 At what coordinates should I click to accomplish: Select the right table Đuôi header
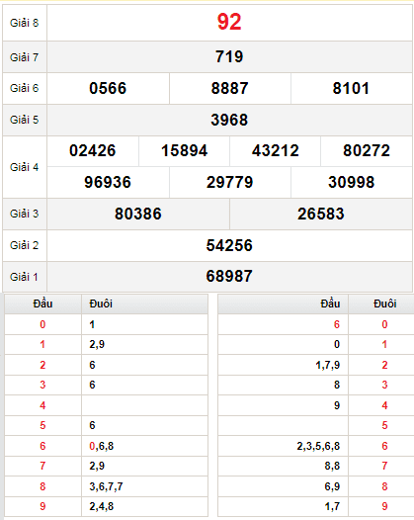[384, 303]
